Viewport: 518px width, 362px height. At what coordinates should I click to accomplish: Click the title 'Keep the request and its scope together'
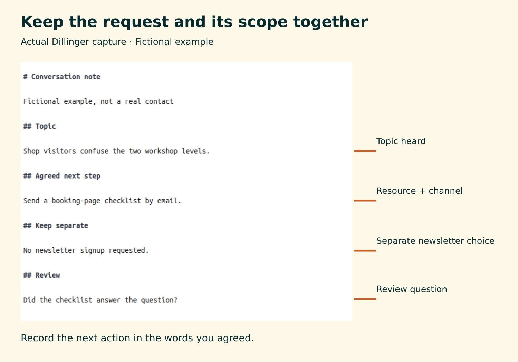click(194, 22)
